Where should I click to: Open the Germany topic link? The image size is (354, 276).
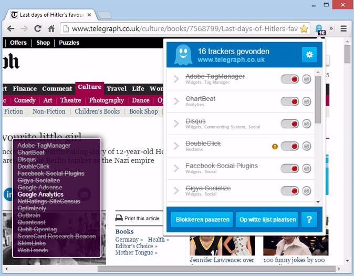point(127,239)
